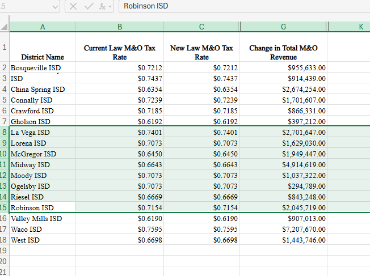The image size is (370, 276).
Task: Click the select all corner triangle
Action: [x=5, y=27]
